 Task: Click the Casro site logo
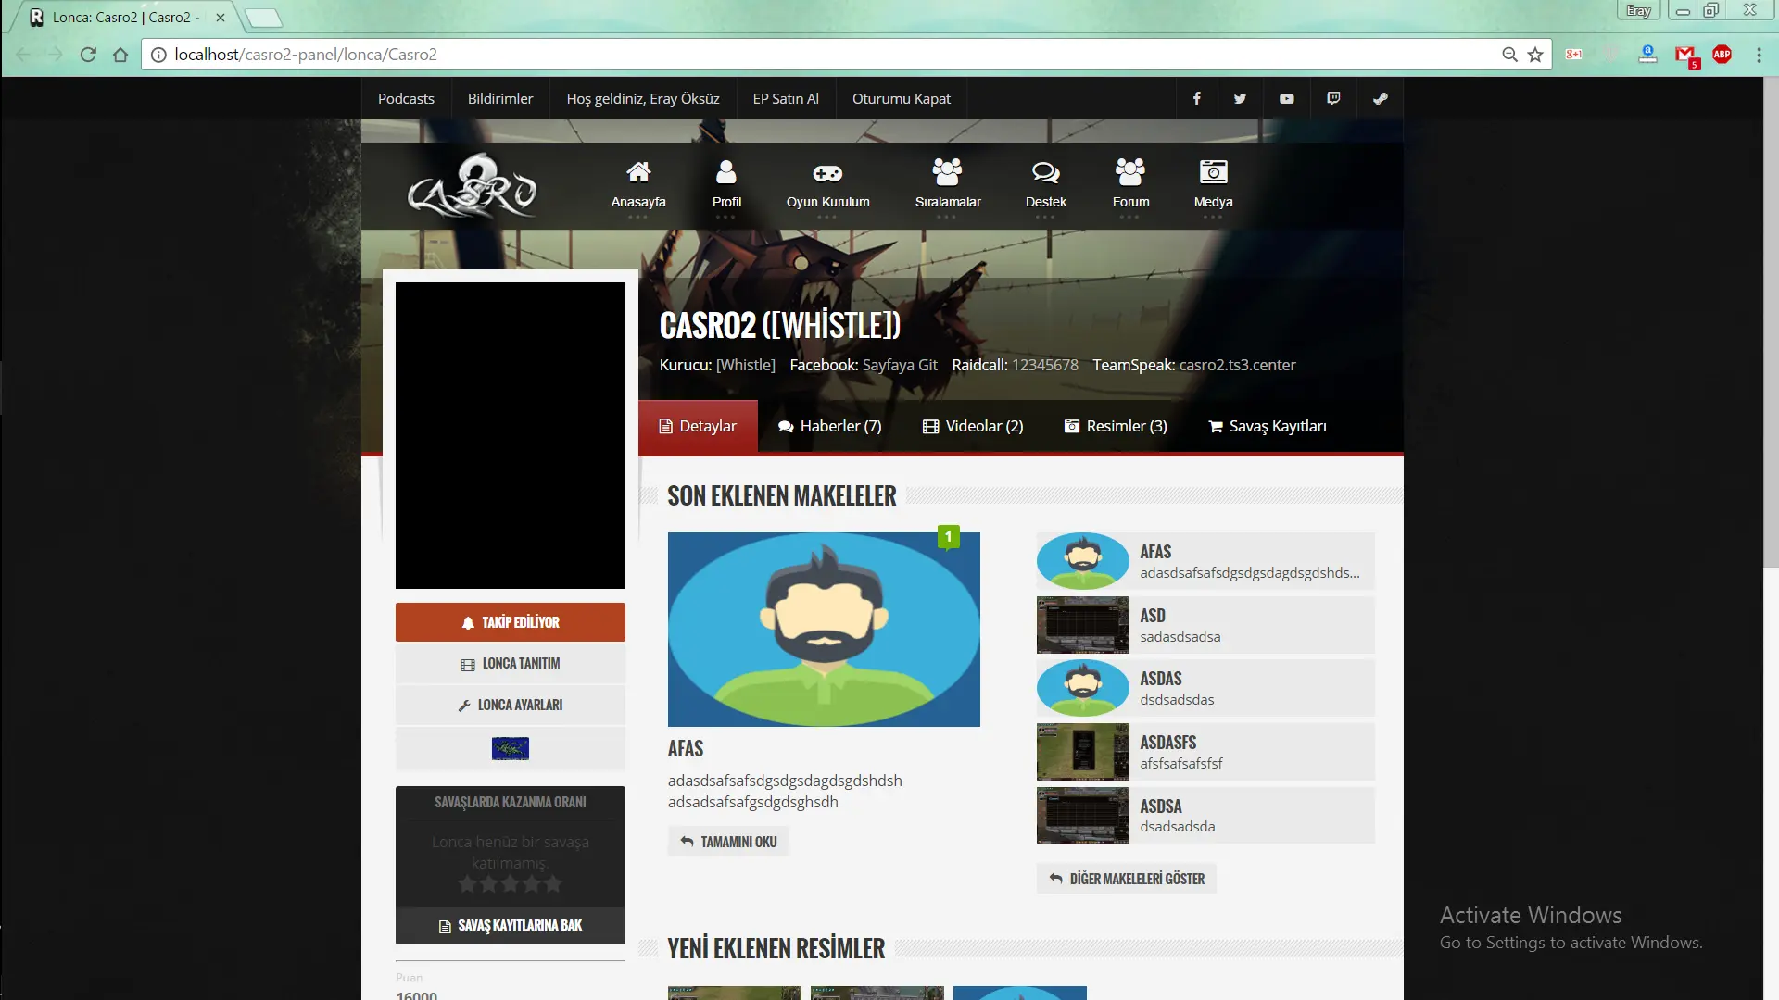click(x=473, y=185)
